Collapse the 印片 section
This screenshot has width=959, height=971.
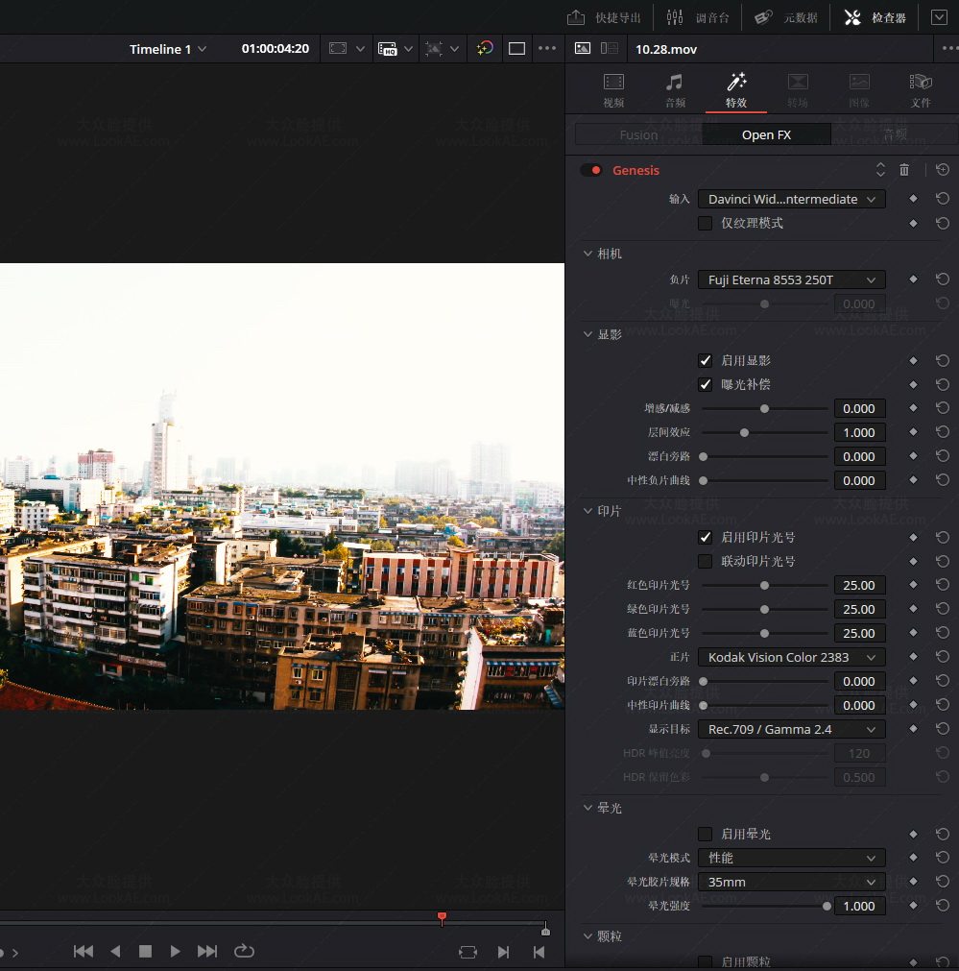[587, 511]
